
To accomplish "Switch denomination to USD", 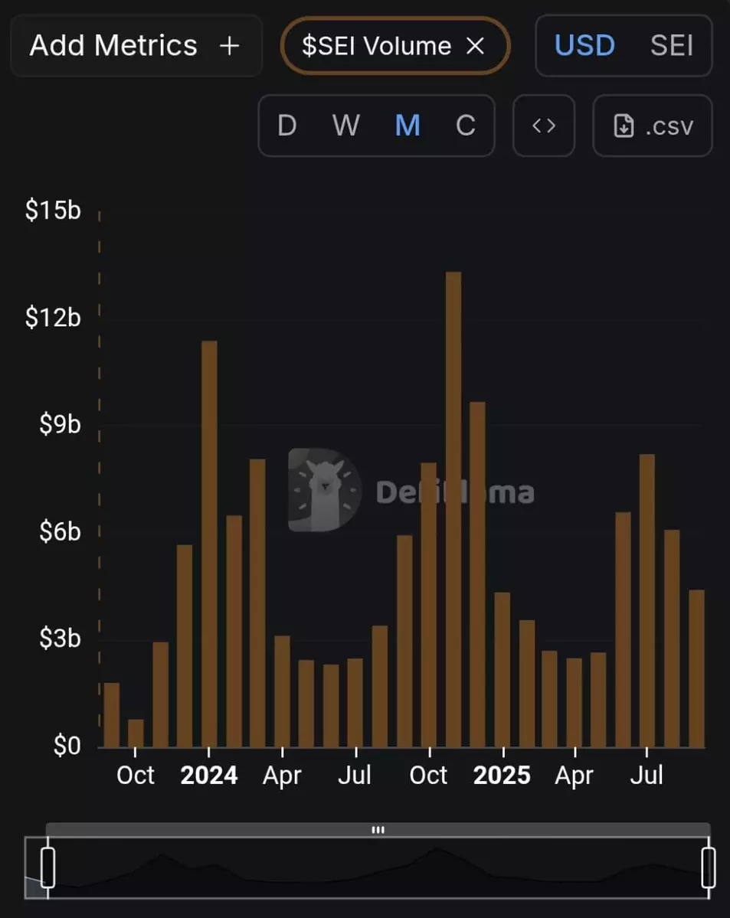I will point(584,46).
